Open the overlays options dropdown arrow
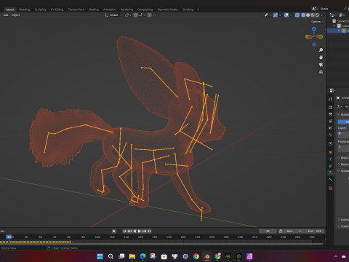The image size is (349, 262). (x=291, y=15)
